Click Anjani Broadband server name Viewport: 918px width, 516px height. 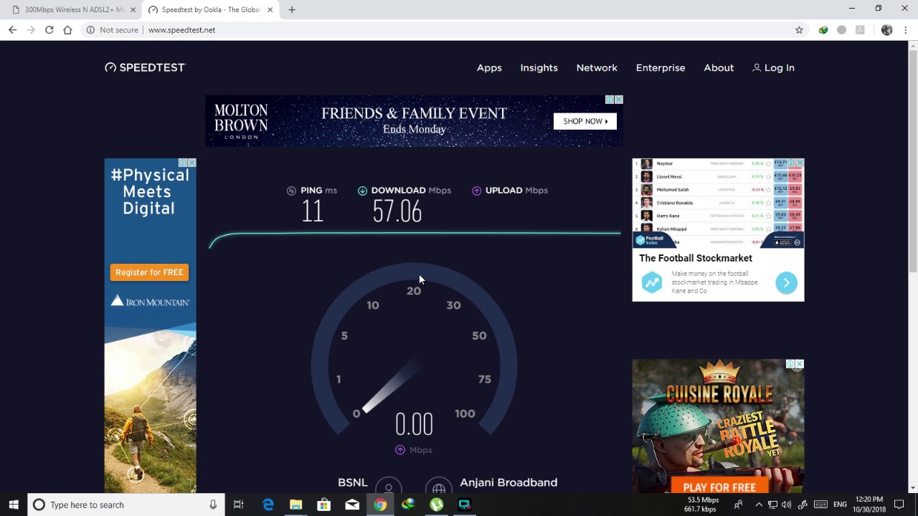508,482
